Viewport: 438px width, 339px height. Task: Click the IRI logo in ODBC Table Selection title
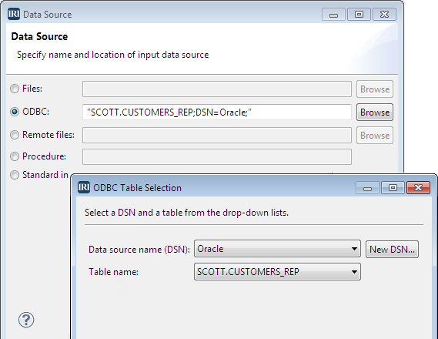coord(84,187)
